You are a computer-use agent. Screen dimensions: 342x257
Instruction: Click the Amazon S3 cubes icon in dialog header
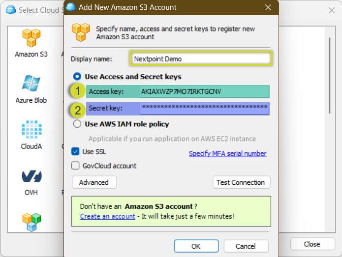tap(81, 32)
